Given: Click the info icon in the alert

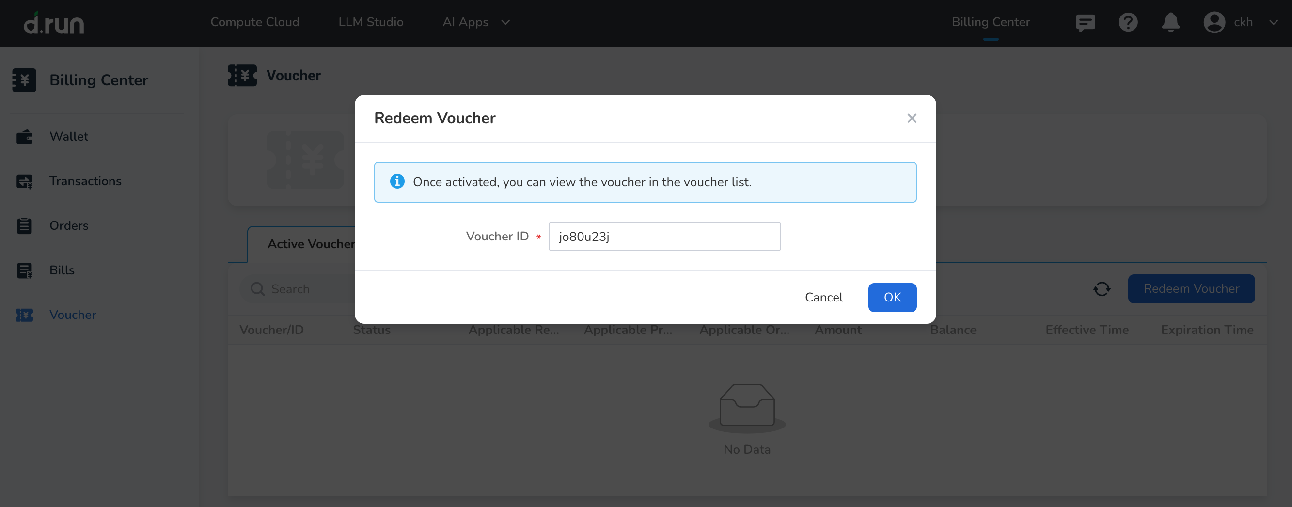Looking at the screenshot, I should click(x=397, y=182).
